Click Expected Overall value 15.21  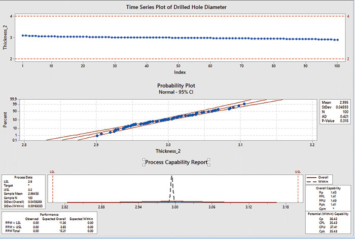(62, 231)
